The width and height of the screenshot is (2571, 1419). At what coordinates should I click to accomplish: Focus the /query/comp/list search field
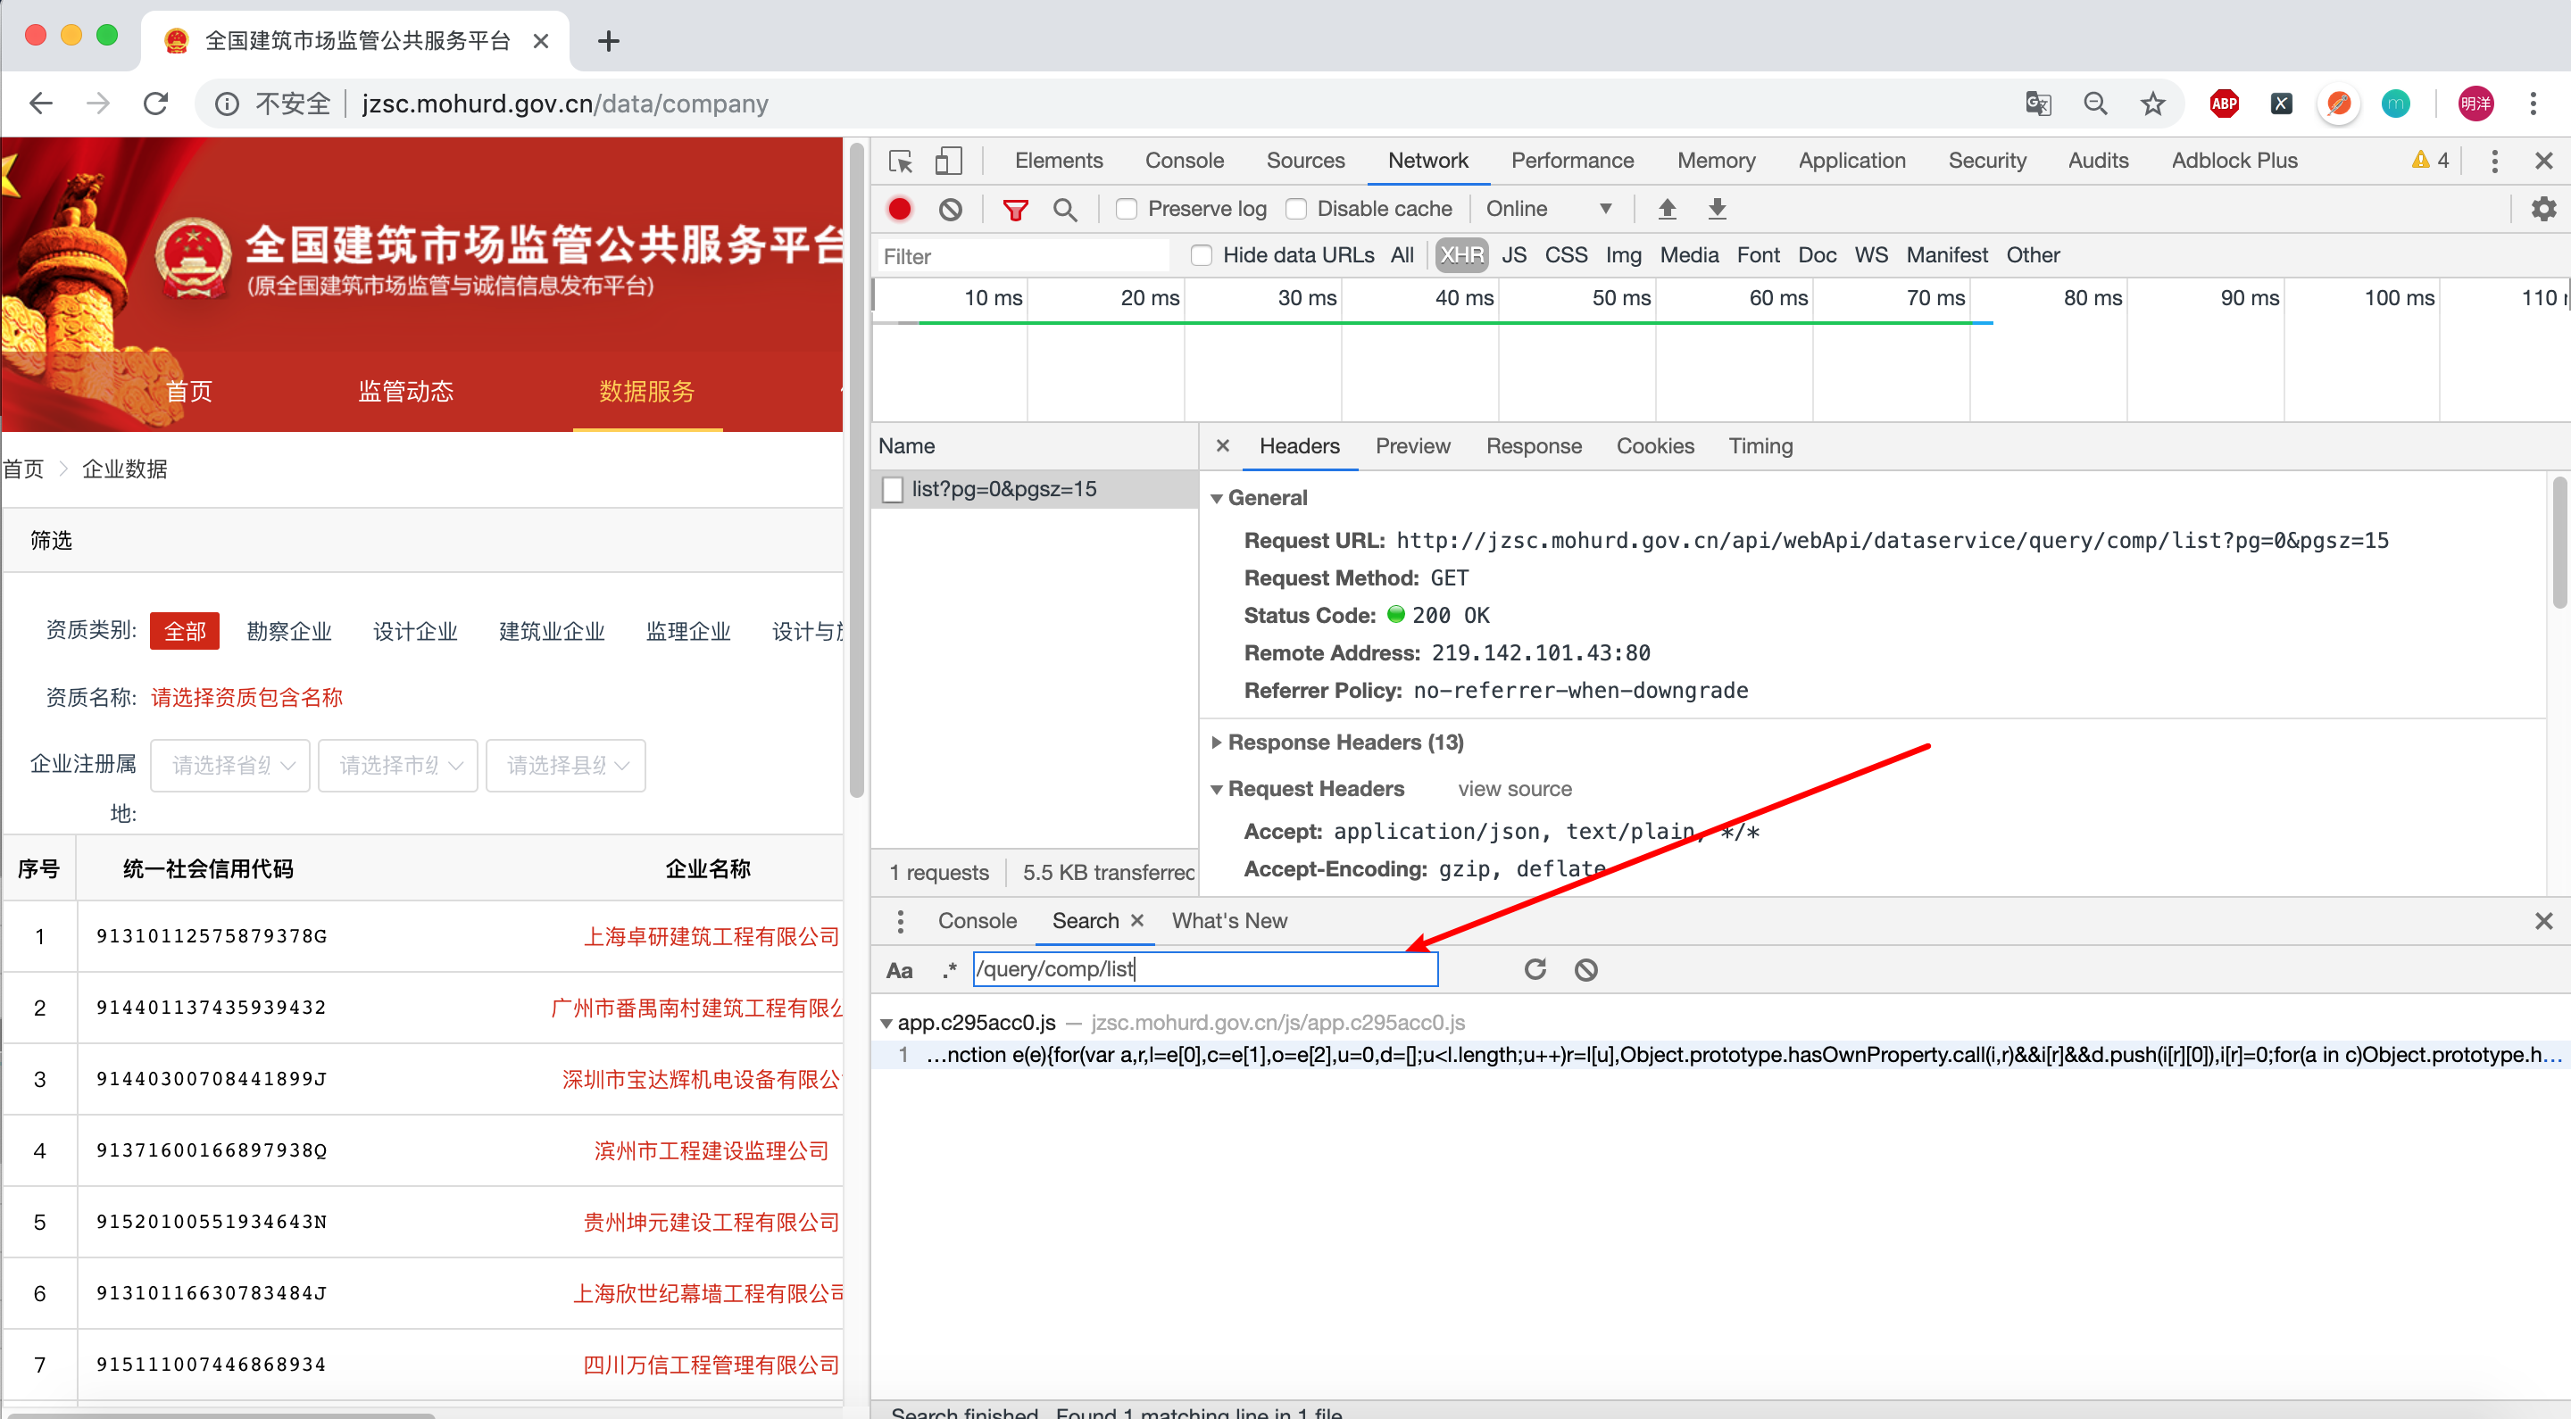point(1204,969)
